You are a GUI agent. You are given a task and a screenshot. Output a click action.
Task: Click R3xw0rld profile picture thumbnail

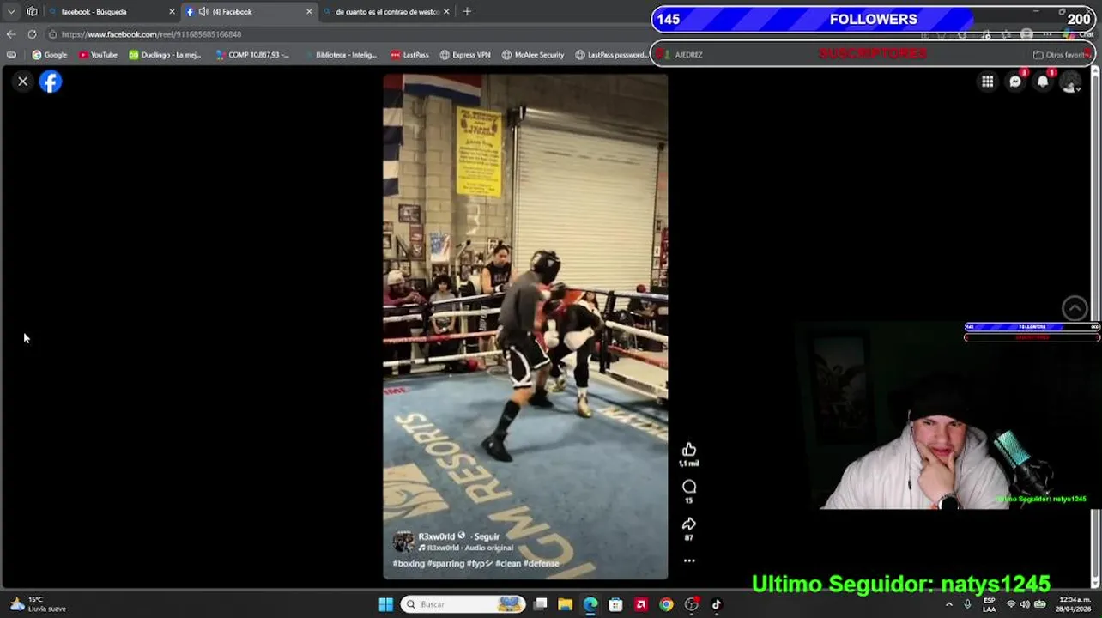point(403,542)
